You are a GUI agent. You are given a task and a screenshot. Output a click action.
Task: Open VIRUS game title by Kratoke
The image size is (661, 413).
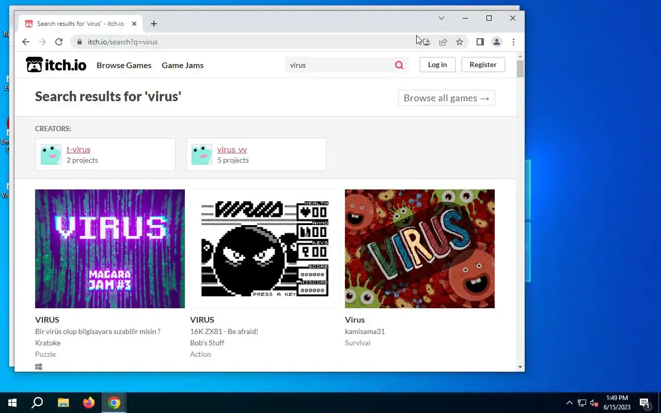tap(47, 320)
